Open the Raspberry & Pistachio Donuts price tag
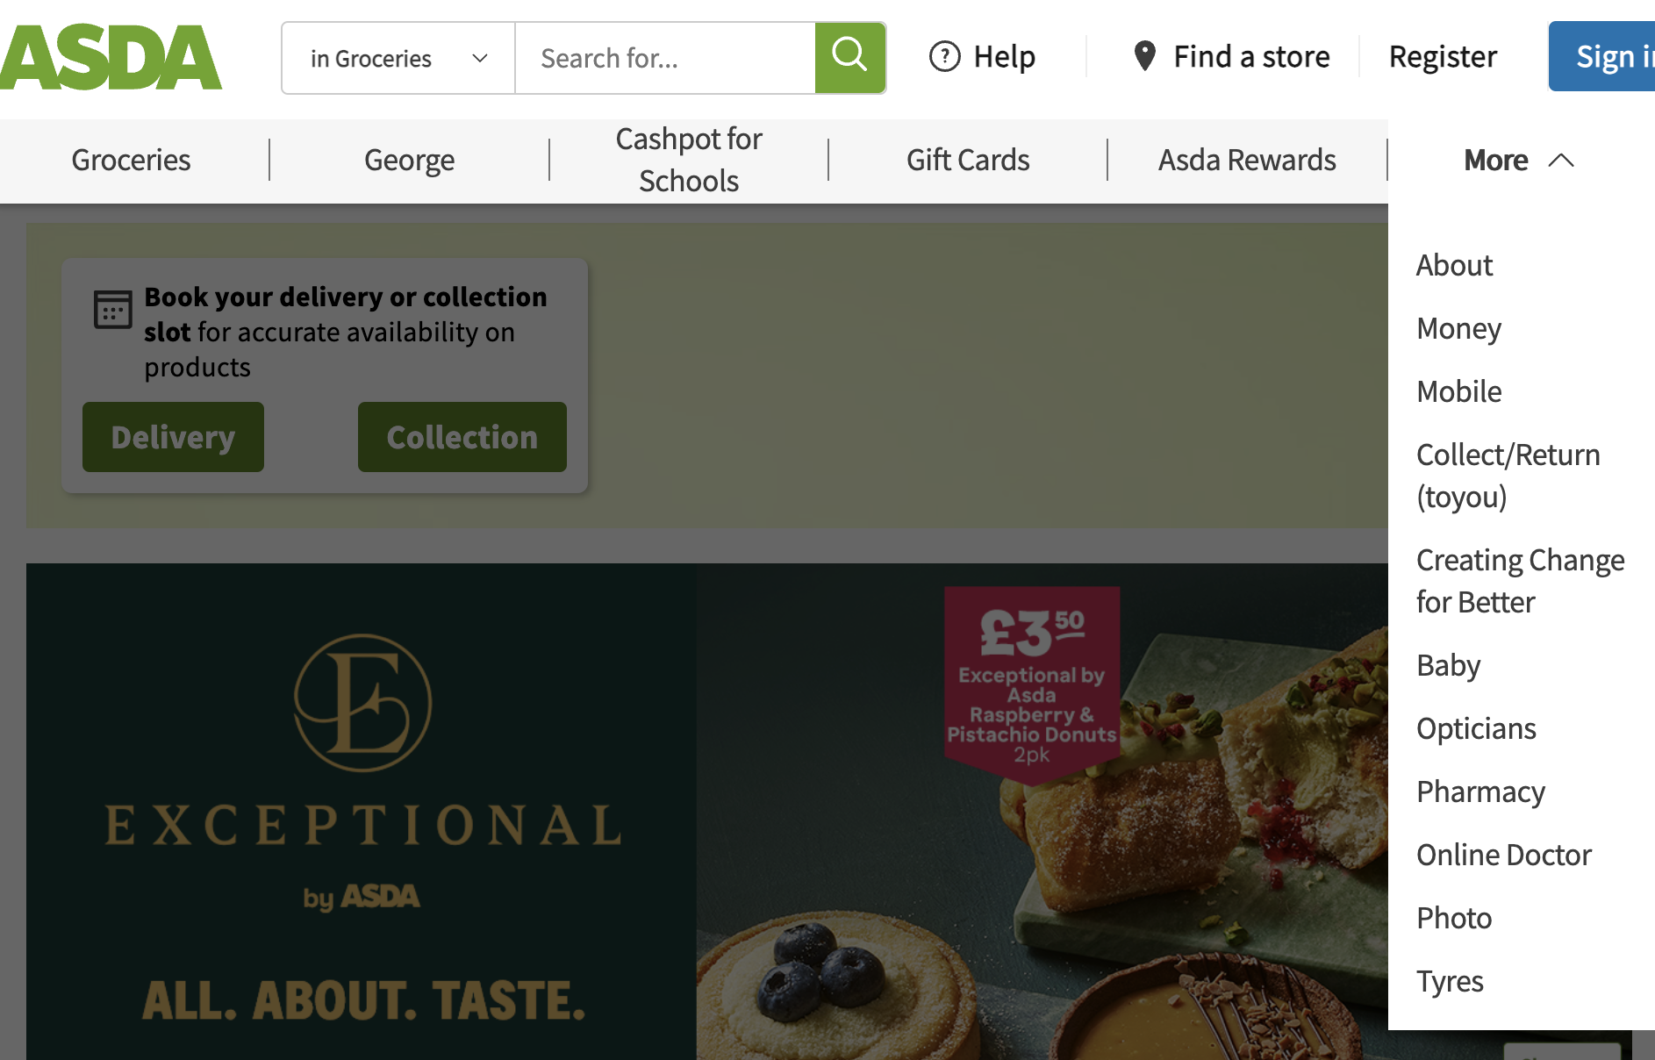 pyautogui.click(x=1032, y=684)
